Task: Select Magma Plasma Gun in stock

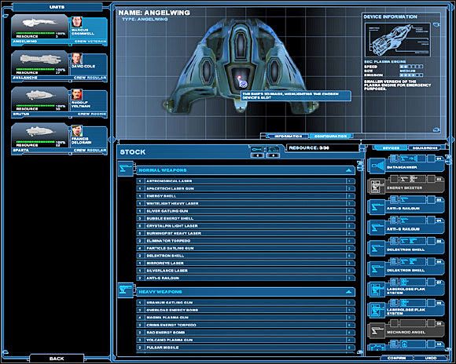Action: click(246, 318)
